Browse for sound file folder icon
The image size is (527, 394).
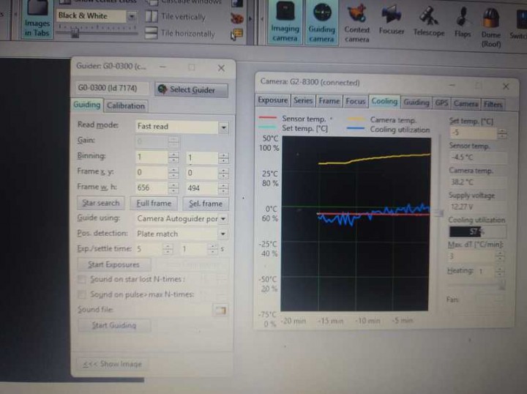click(220, 311)
